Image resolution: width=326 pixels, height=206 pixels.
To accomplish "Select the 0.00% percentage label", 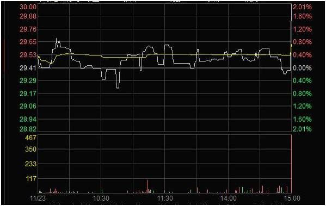I will pyautogui.click(x=302, y=68).
